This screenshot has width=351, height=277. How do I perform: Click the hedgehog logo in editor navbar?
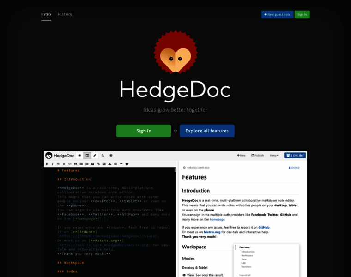48,155
